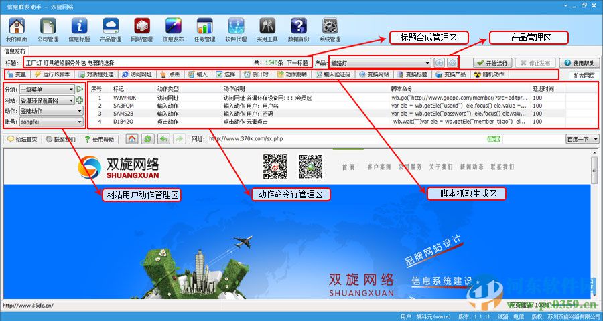Screen dimensions: 603x321
Task: Click green play arrow beside 分组
Action: [x=80, y=89]
